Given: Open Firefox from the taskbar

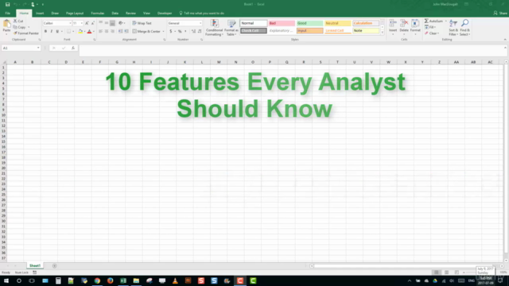Looking at the screenshot, I should [x=110, y=280].
